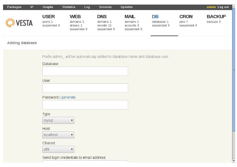Screen dimensions: 237x167
Task: Focus the Database name input field
Action: coord(85,71)
